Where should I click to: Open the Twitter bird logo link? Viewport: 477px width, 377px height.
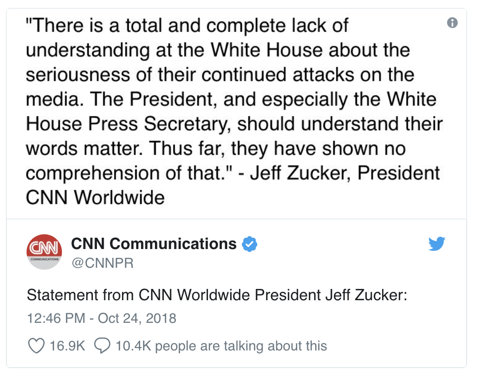click(x=437, y=244)
